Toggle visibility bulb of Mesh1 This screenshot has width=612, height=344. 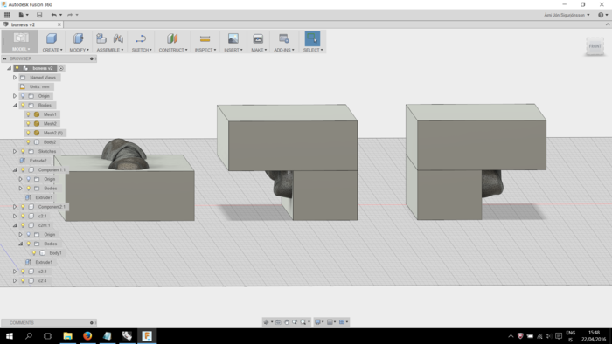pos(28,114)
